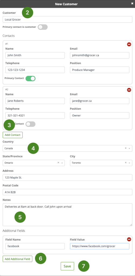The height and width of the screenshot is (276, 135).
Task: Expand the State/Province dropdown arrow
Action: (62, 163)
